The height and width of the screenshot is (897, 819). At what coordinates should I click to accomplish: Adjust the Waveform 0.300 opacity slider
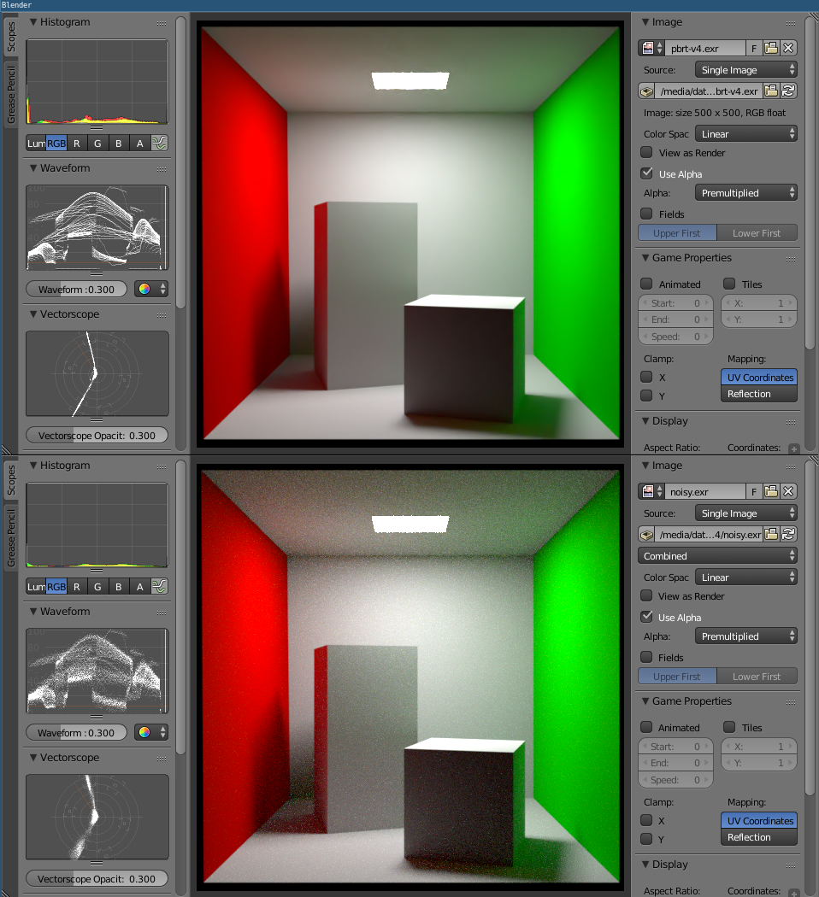click(75, 289)
